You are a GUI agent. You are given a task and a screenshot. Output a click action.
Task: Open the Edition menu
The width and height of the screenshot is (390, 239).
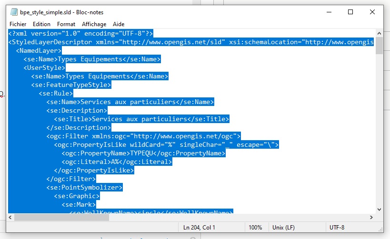coord(41,24)
